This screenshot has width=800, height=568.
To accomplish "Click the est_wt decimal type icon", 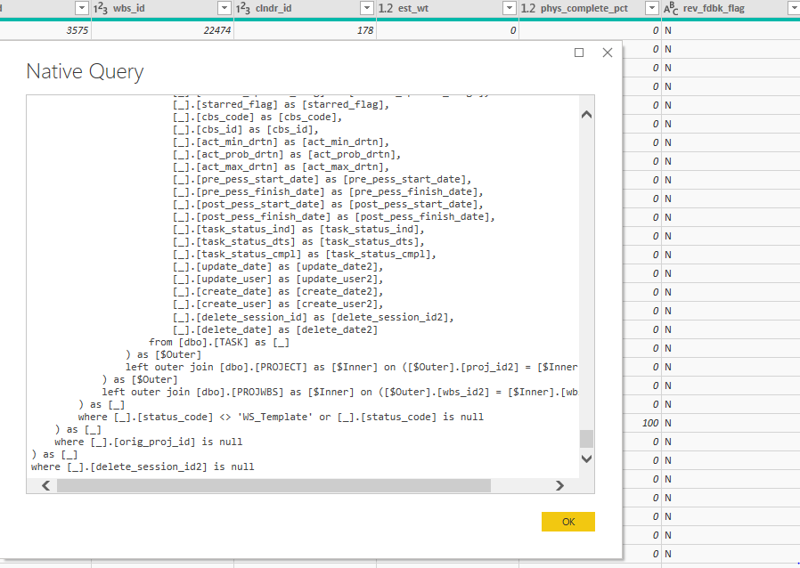I will (x=386, y=8).
